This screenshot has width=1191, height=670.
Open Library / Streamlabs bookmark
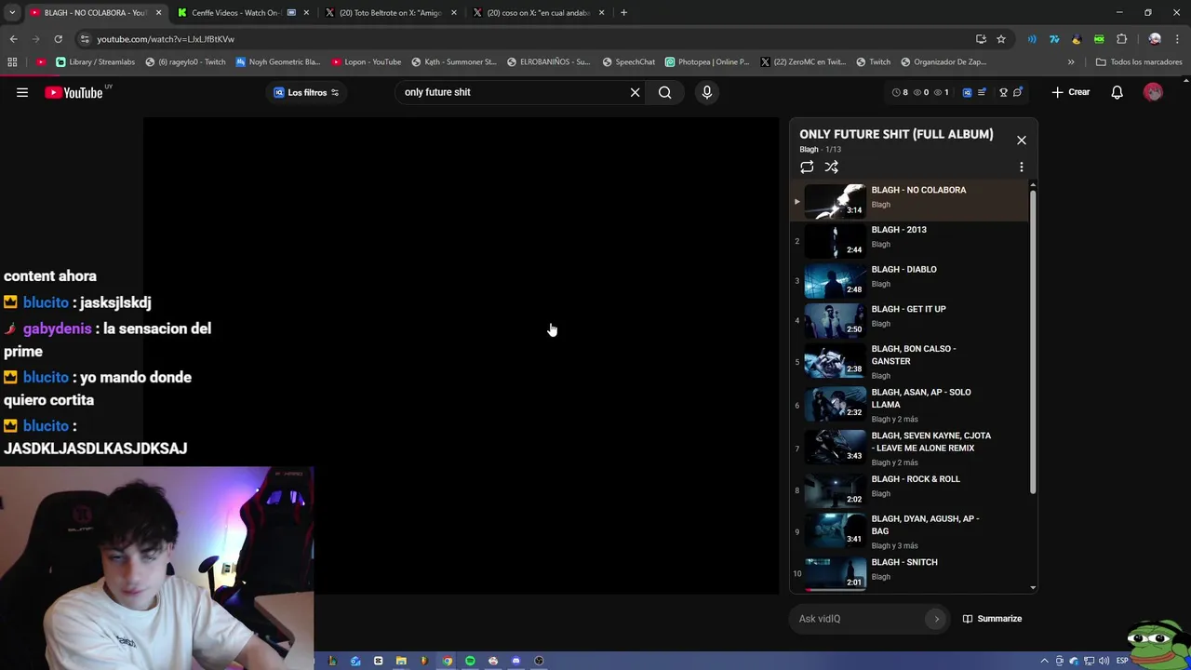pyautogui.click(x=95, y=62)
